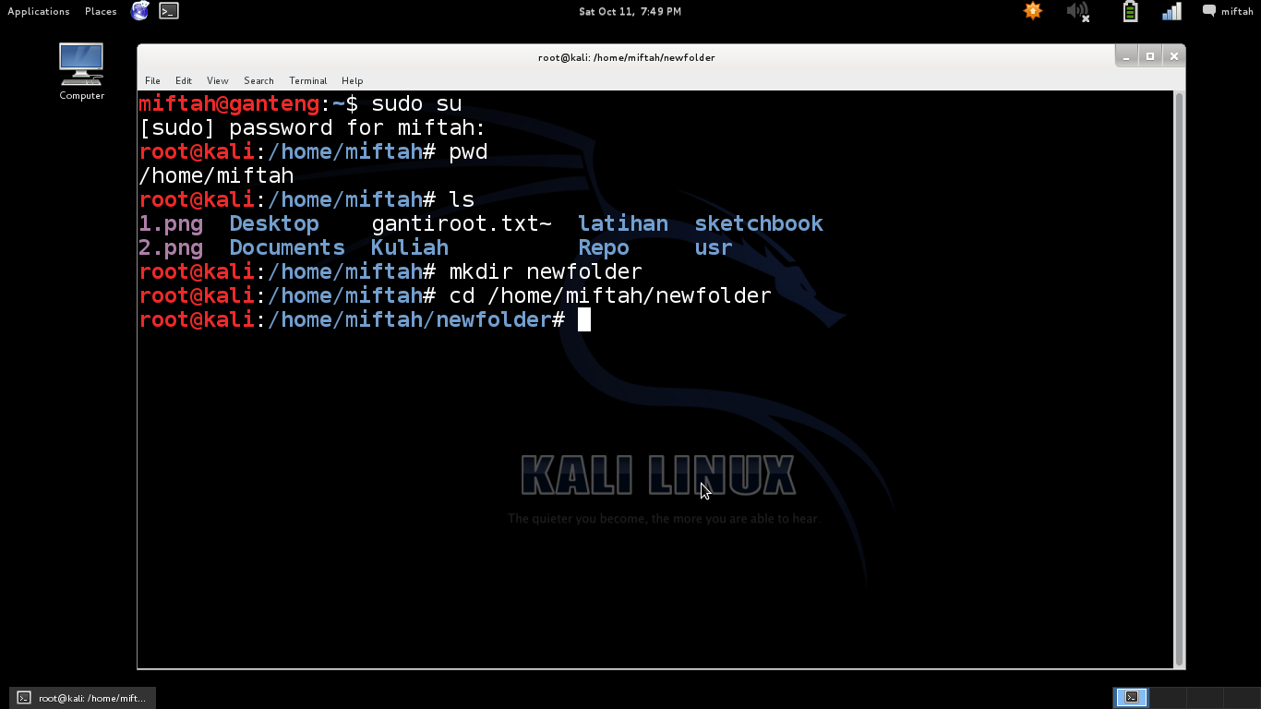
Task: Close the terminal window
Action: tap(1174, 56)
